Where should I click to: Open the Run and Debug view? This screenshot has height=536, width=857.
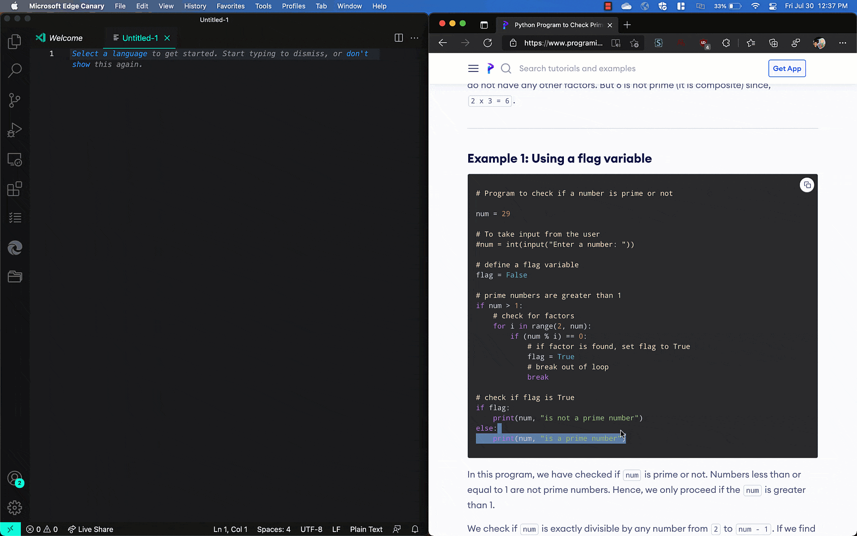(x=14, y=130)
